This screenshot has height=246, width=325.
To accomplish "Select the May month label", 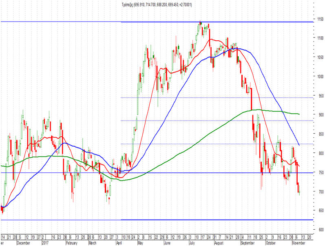I will (x=140, y=243).
